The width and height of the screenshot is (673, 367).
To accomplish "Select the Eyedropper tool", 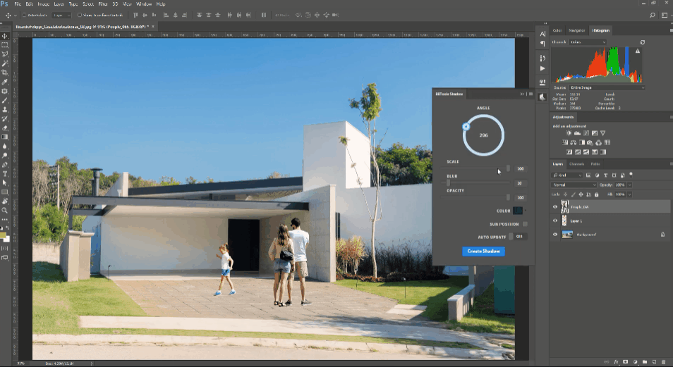I will pyautogui.click(x=5, y=82).
